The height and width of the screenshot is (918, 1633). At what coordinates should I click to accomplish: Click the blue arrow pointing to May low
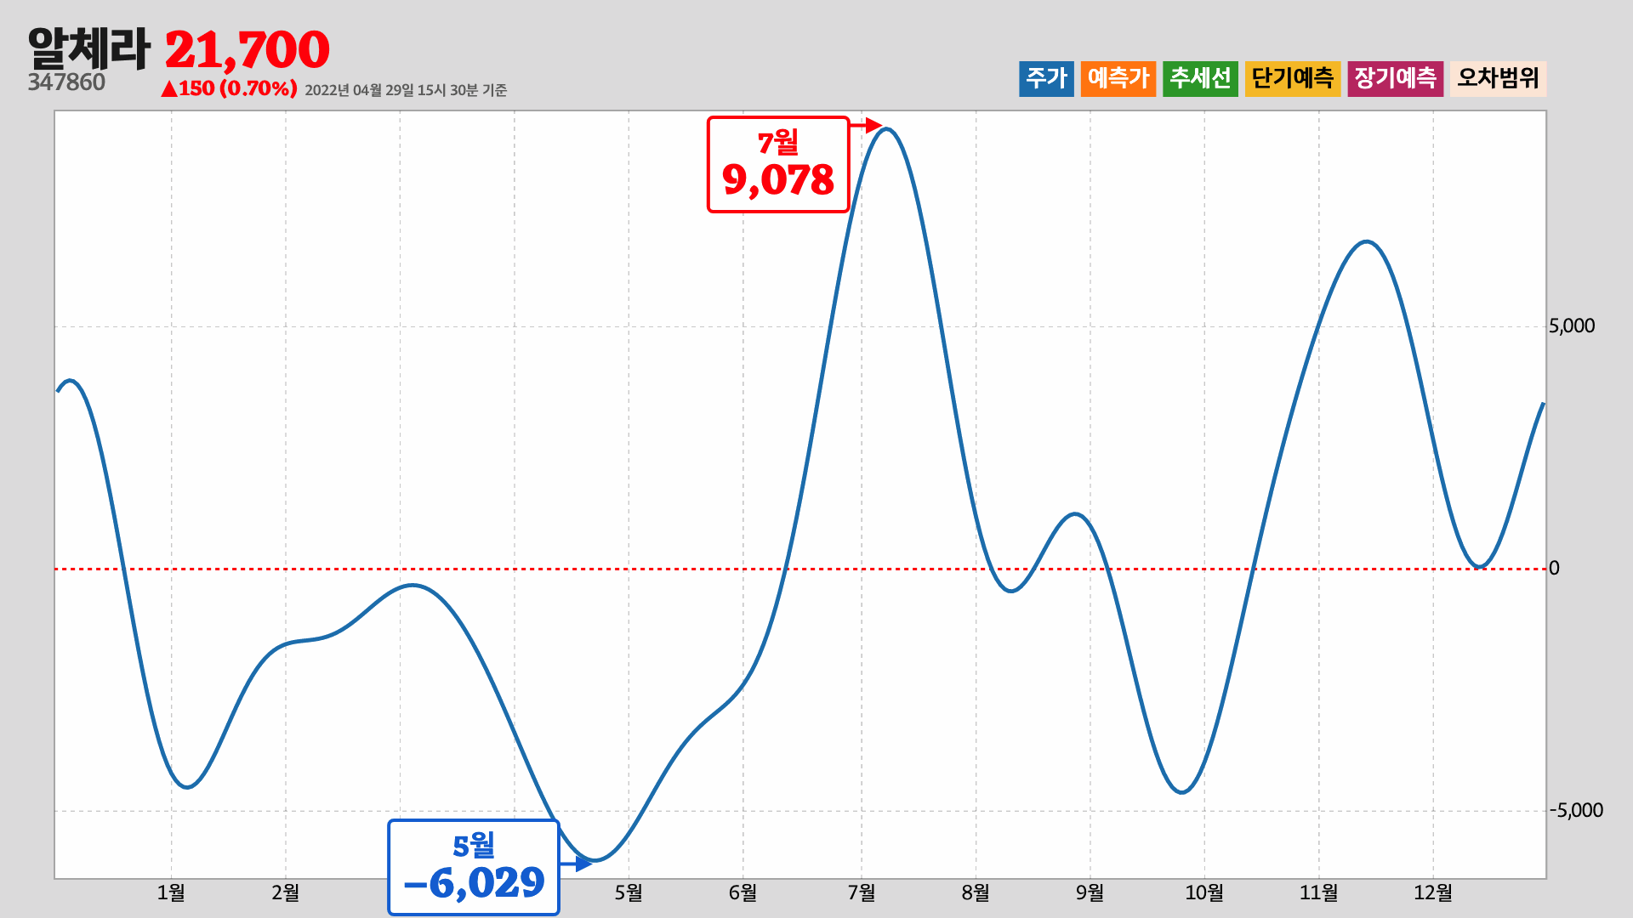coord(577,864)
